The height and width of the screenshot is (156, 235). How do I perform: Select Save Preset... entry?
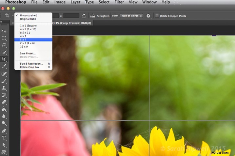33,53
